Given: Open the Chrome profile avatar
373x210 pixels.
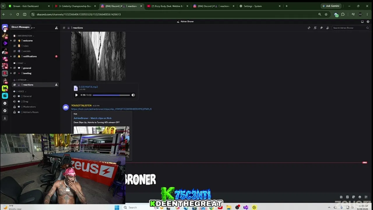Looking at the screenshot, I should point(360,14).
